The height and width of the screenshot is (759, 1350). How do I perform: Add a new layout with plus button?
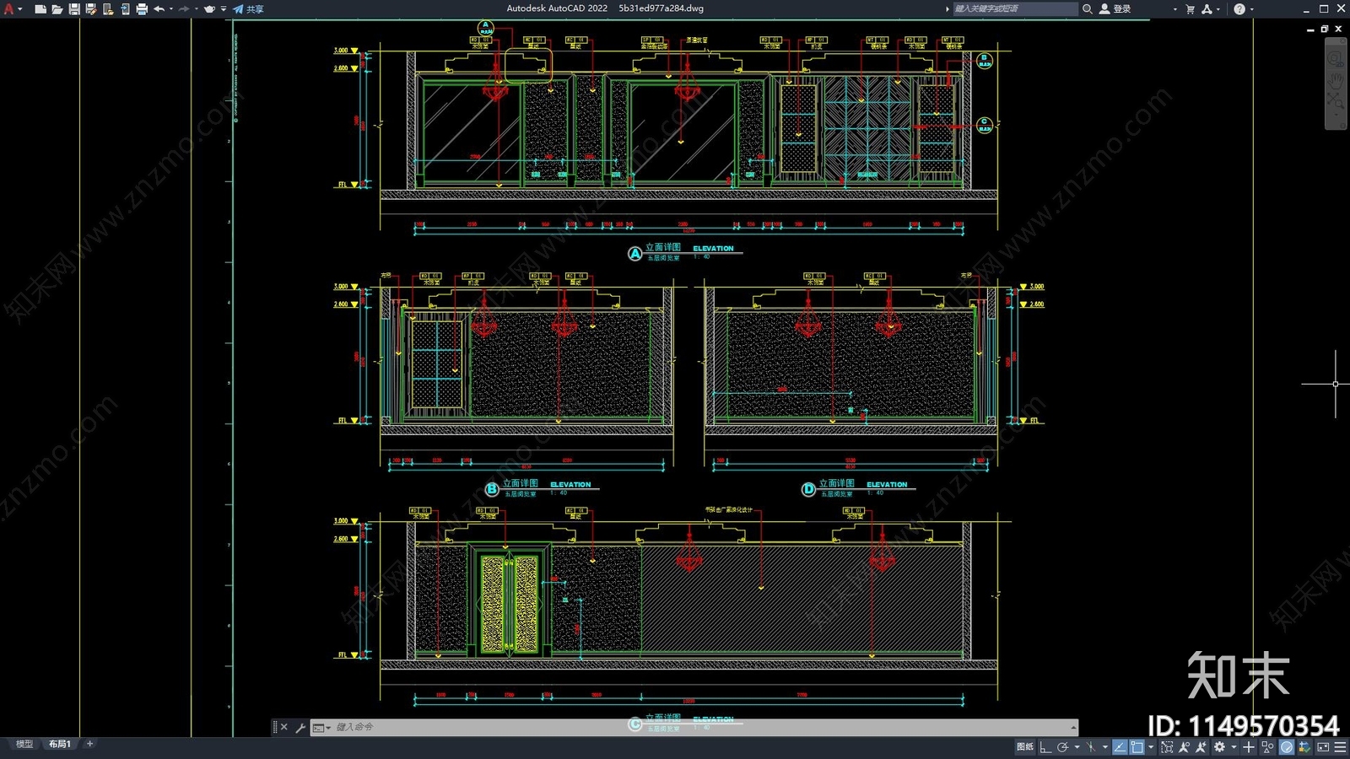coord(89,744)
